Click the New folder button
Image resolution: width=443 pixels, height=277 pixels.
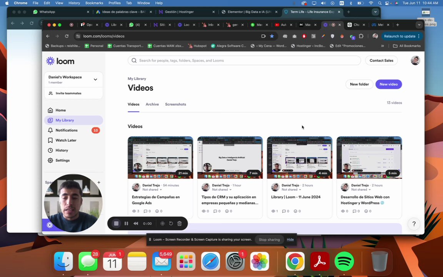coord(359,84)
